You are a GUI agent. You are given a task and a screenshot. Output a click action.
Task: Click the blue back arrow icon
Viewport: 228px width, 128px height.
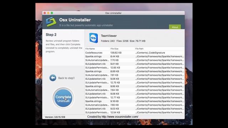[53, 78]
